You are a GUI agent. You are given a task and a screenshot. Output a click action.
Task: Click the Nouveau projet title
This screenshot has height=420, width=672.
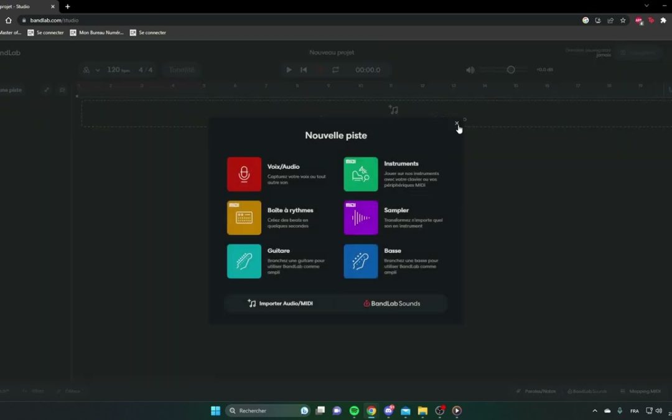pyautogui.click(x=332, y=52)
